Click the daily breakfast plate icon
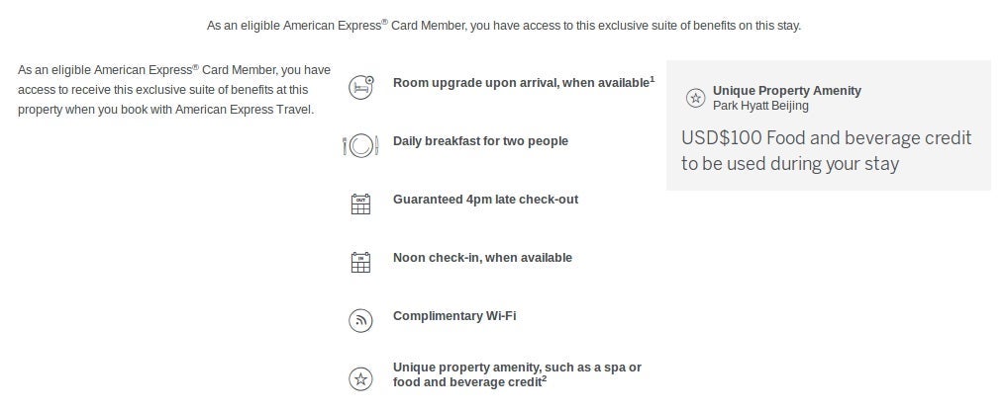 tap(360, 145)
